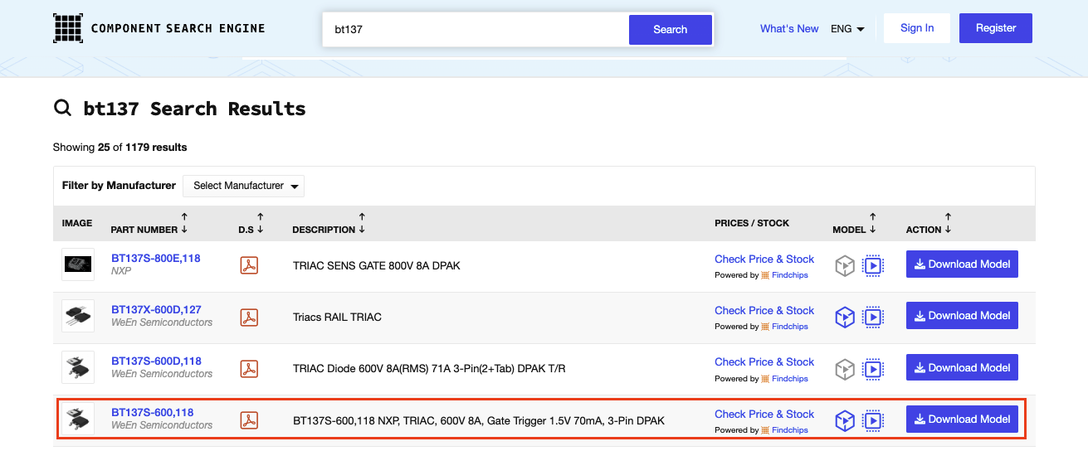1088x451 pixels.
Task: Click footprint preview icon for BT137X-600D,127
Action: [873, 317]
